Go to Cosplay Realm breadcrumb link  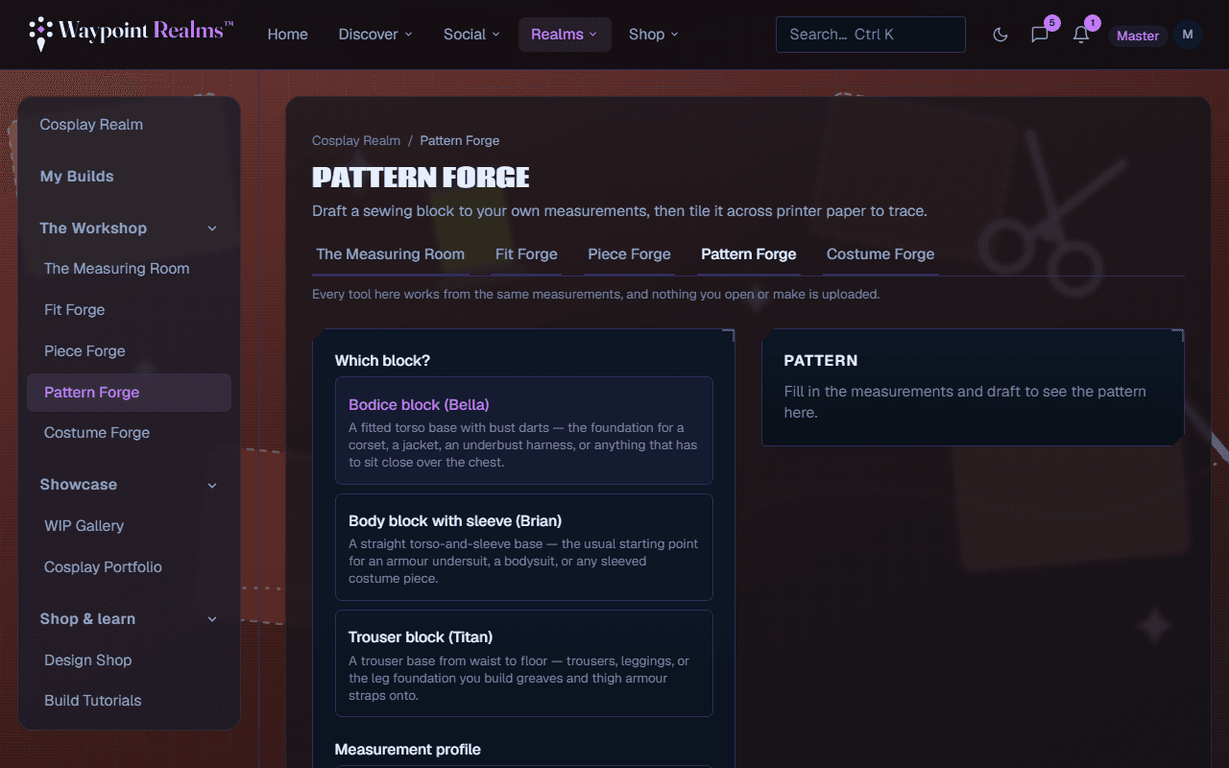[x=356, y=140]
